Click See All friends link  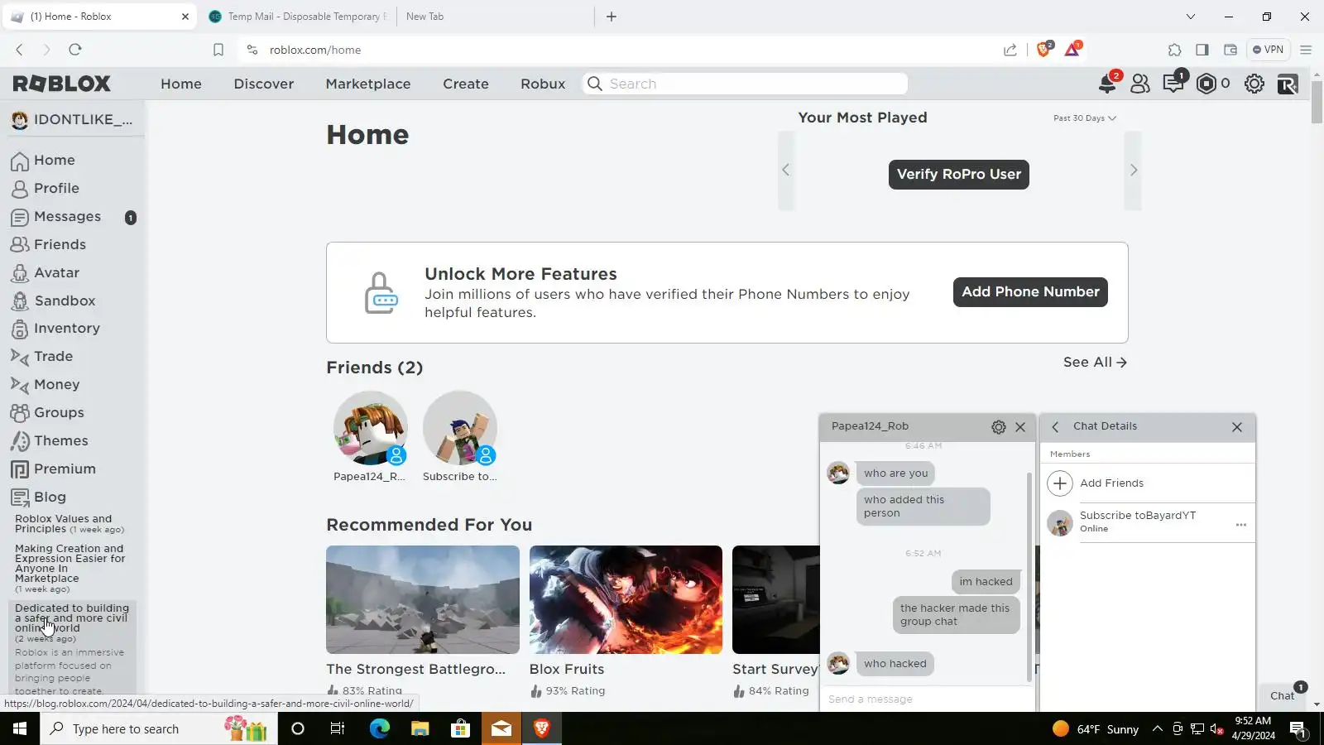click(1095, 363)
